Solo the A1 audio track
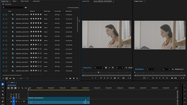This screenshot has width=187, height=105. (21, 101)
